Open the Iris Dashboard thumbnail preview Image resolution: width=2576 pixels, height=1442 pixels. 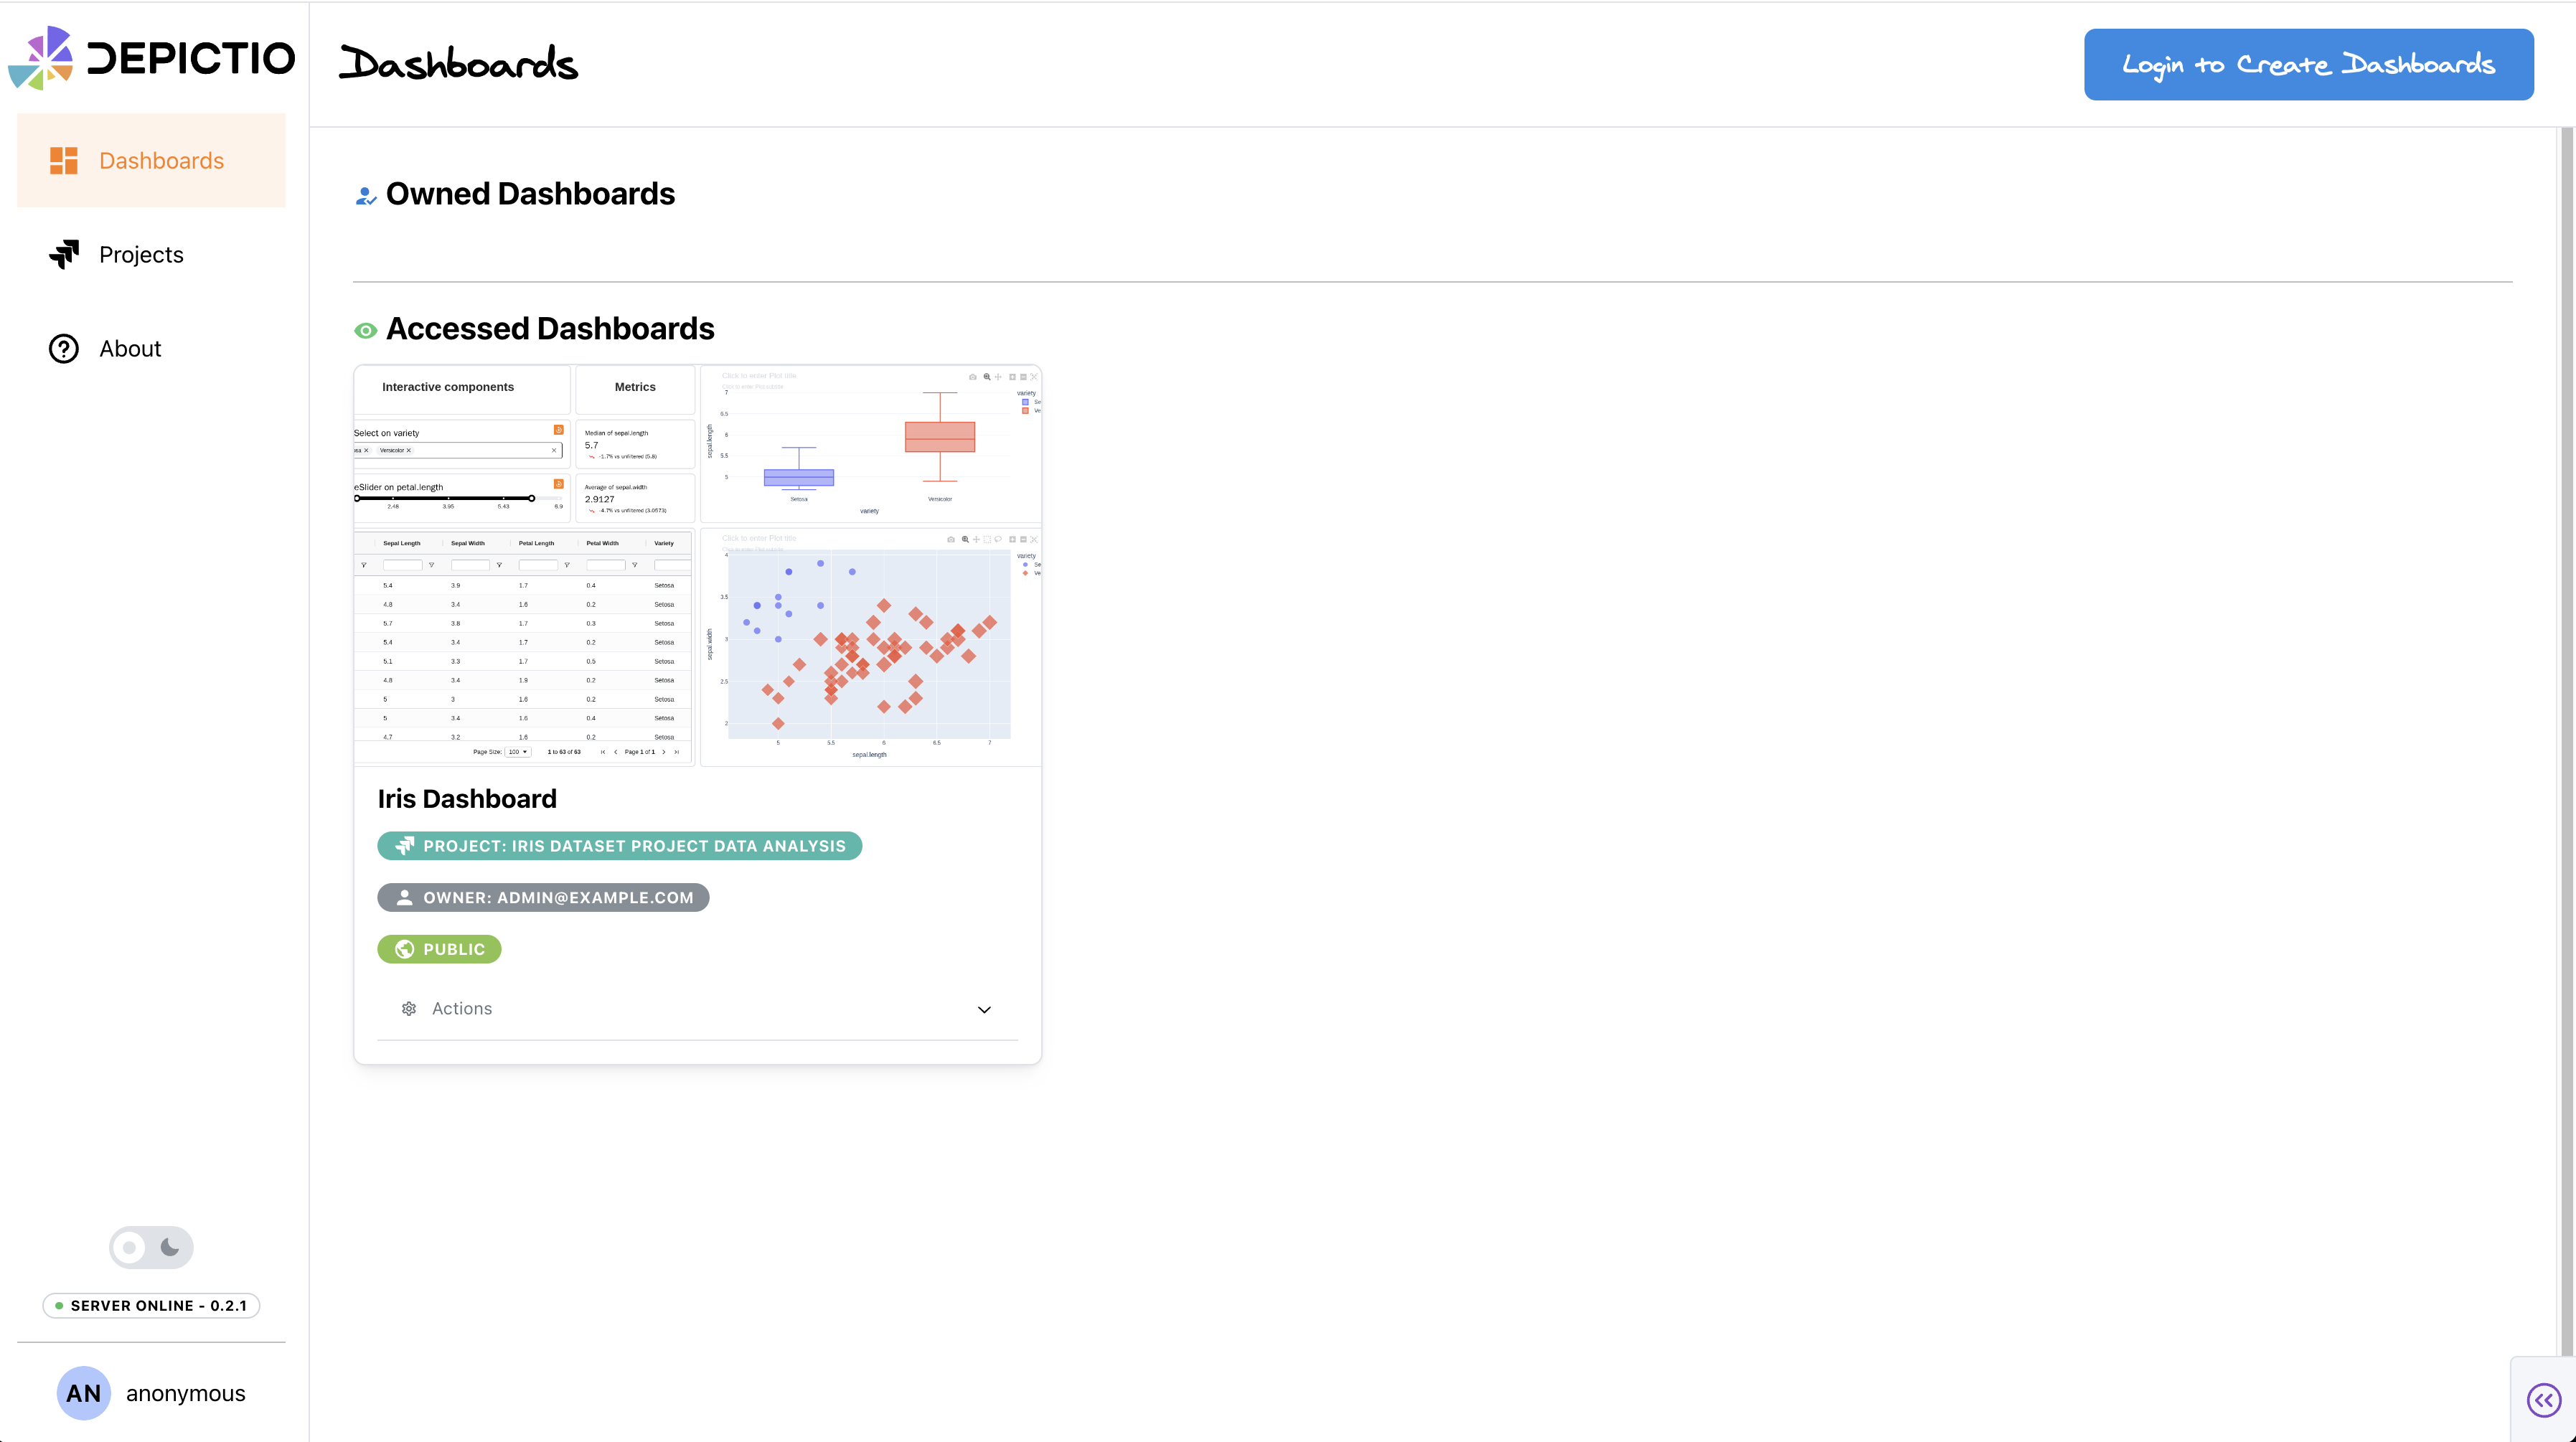pos(697,566)
